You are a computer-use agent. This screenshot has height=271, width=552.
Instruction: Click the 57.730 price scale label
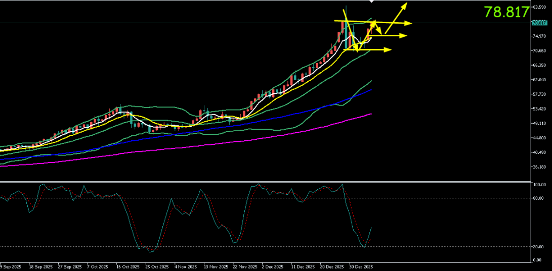click(x=539, y=94)
